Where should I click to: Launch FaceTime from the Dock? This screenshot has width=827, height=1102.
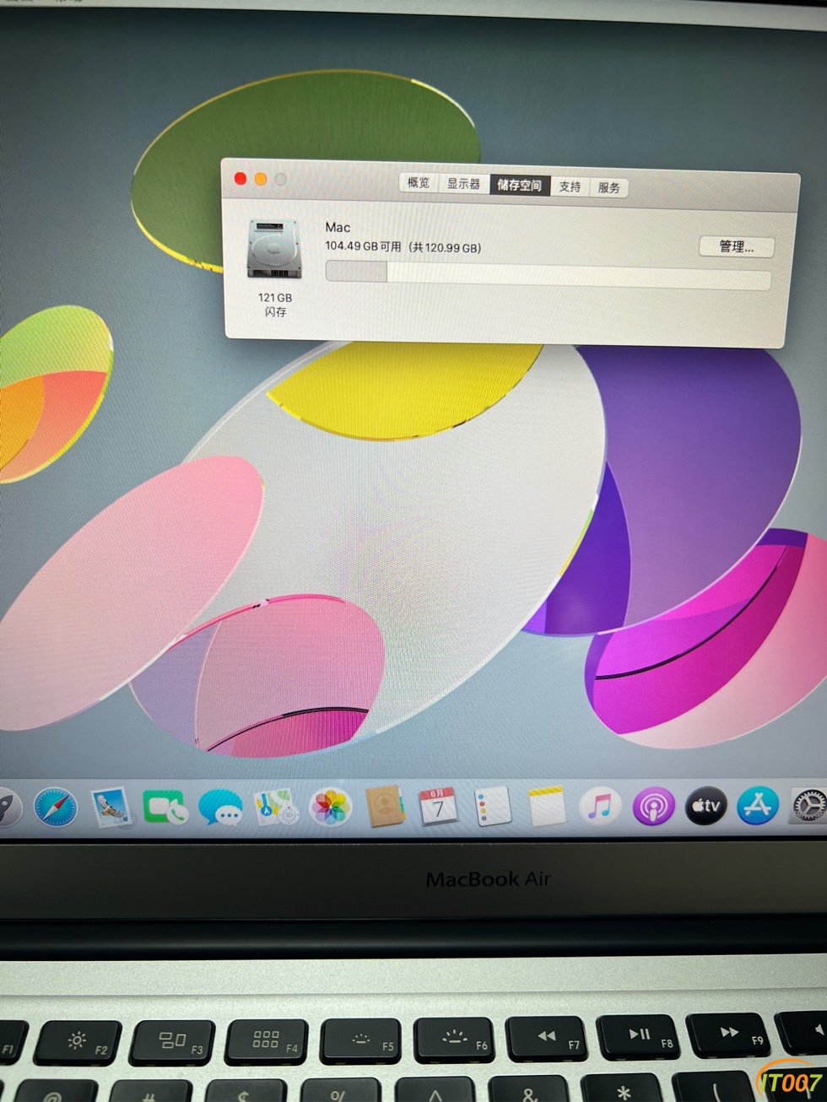pyautogui.click(x=165, y=808)
